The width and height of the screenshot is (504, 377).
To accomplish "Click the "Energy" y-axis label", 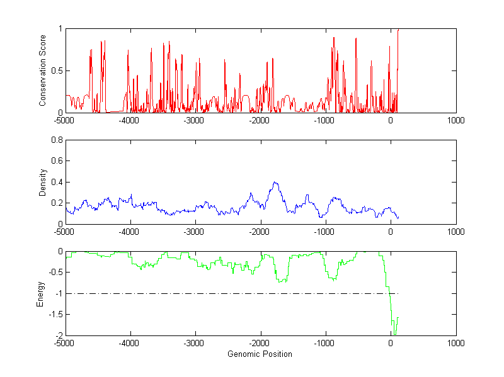I will 40,293.
